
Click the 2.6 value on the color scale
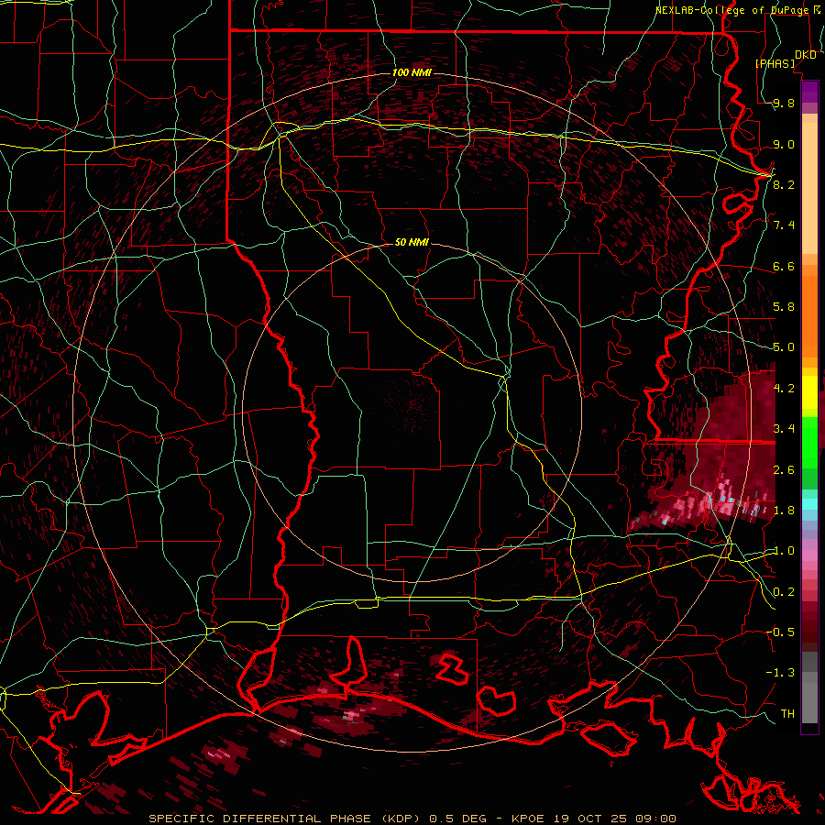coord(784,469)
